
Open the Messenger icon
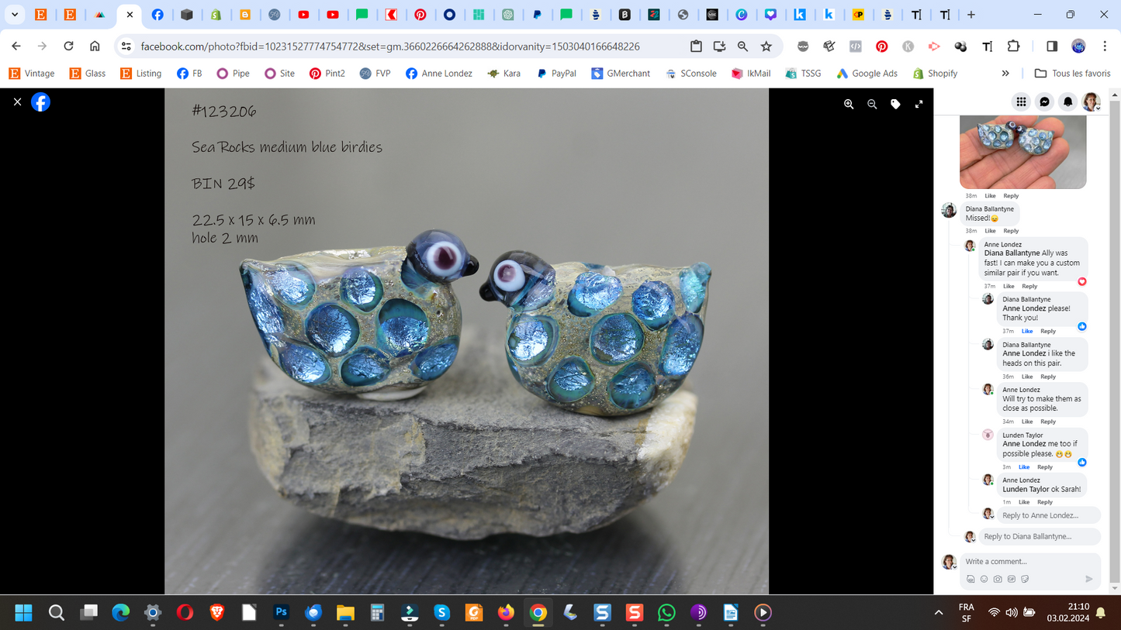[x=1044, y=102]
